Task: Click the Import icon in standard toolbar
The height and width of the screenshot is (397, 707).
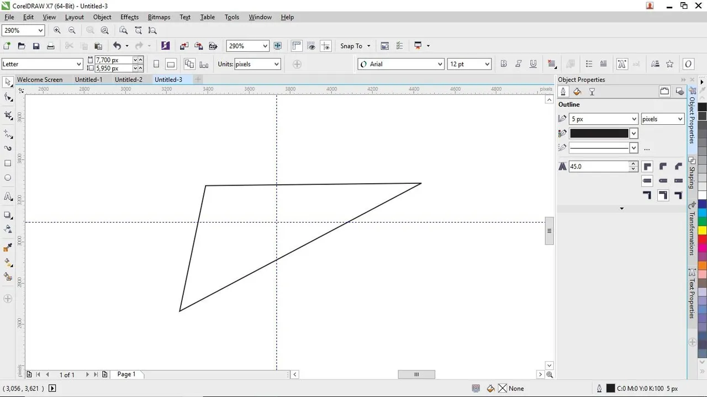Action: pos(184,46)
